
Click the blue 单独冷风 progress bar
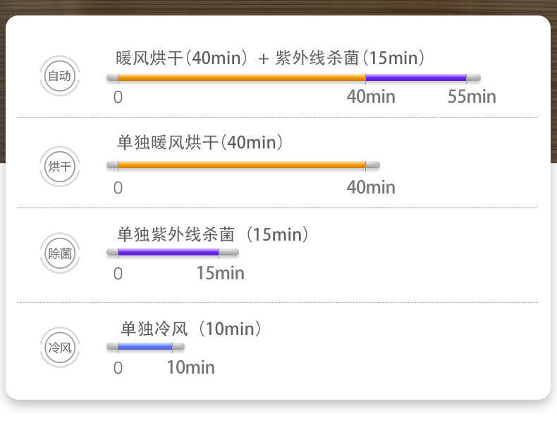tap(145, 346)
